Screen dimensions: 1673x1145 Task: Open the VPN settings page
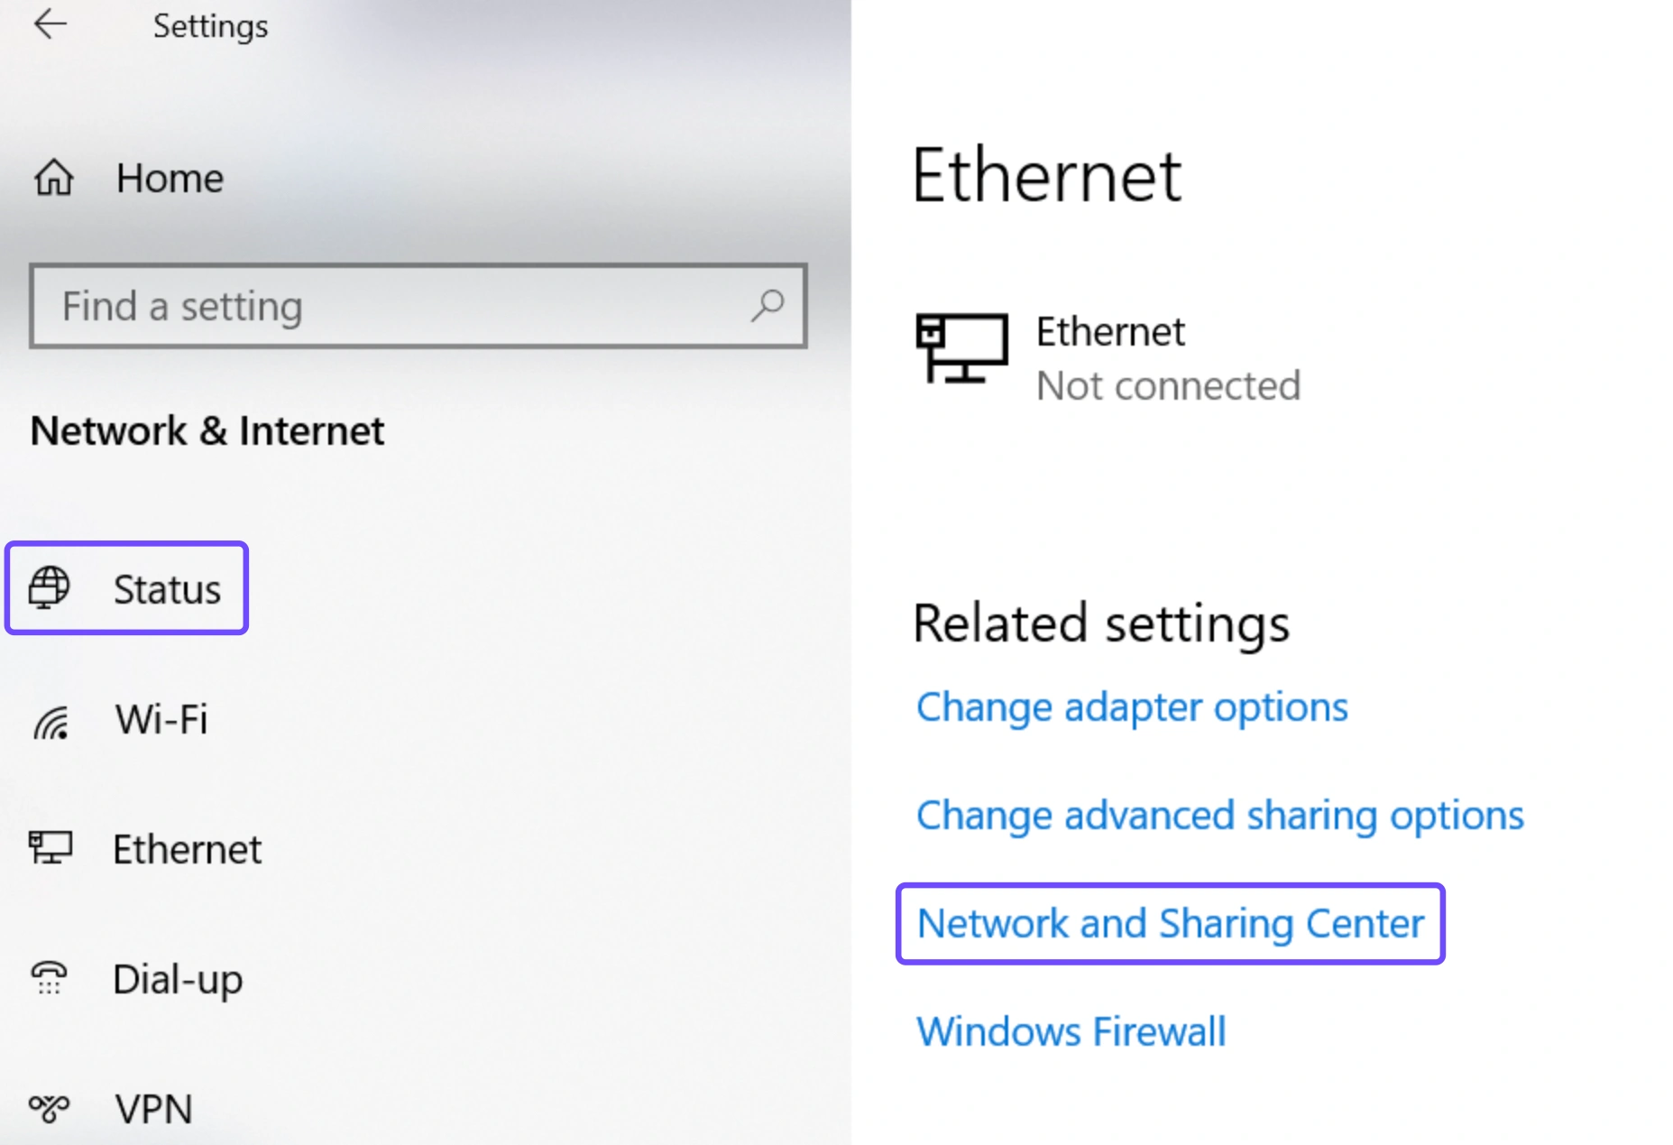tap(153, 1109)
